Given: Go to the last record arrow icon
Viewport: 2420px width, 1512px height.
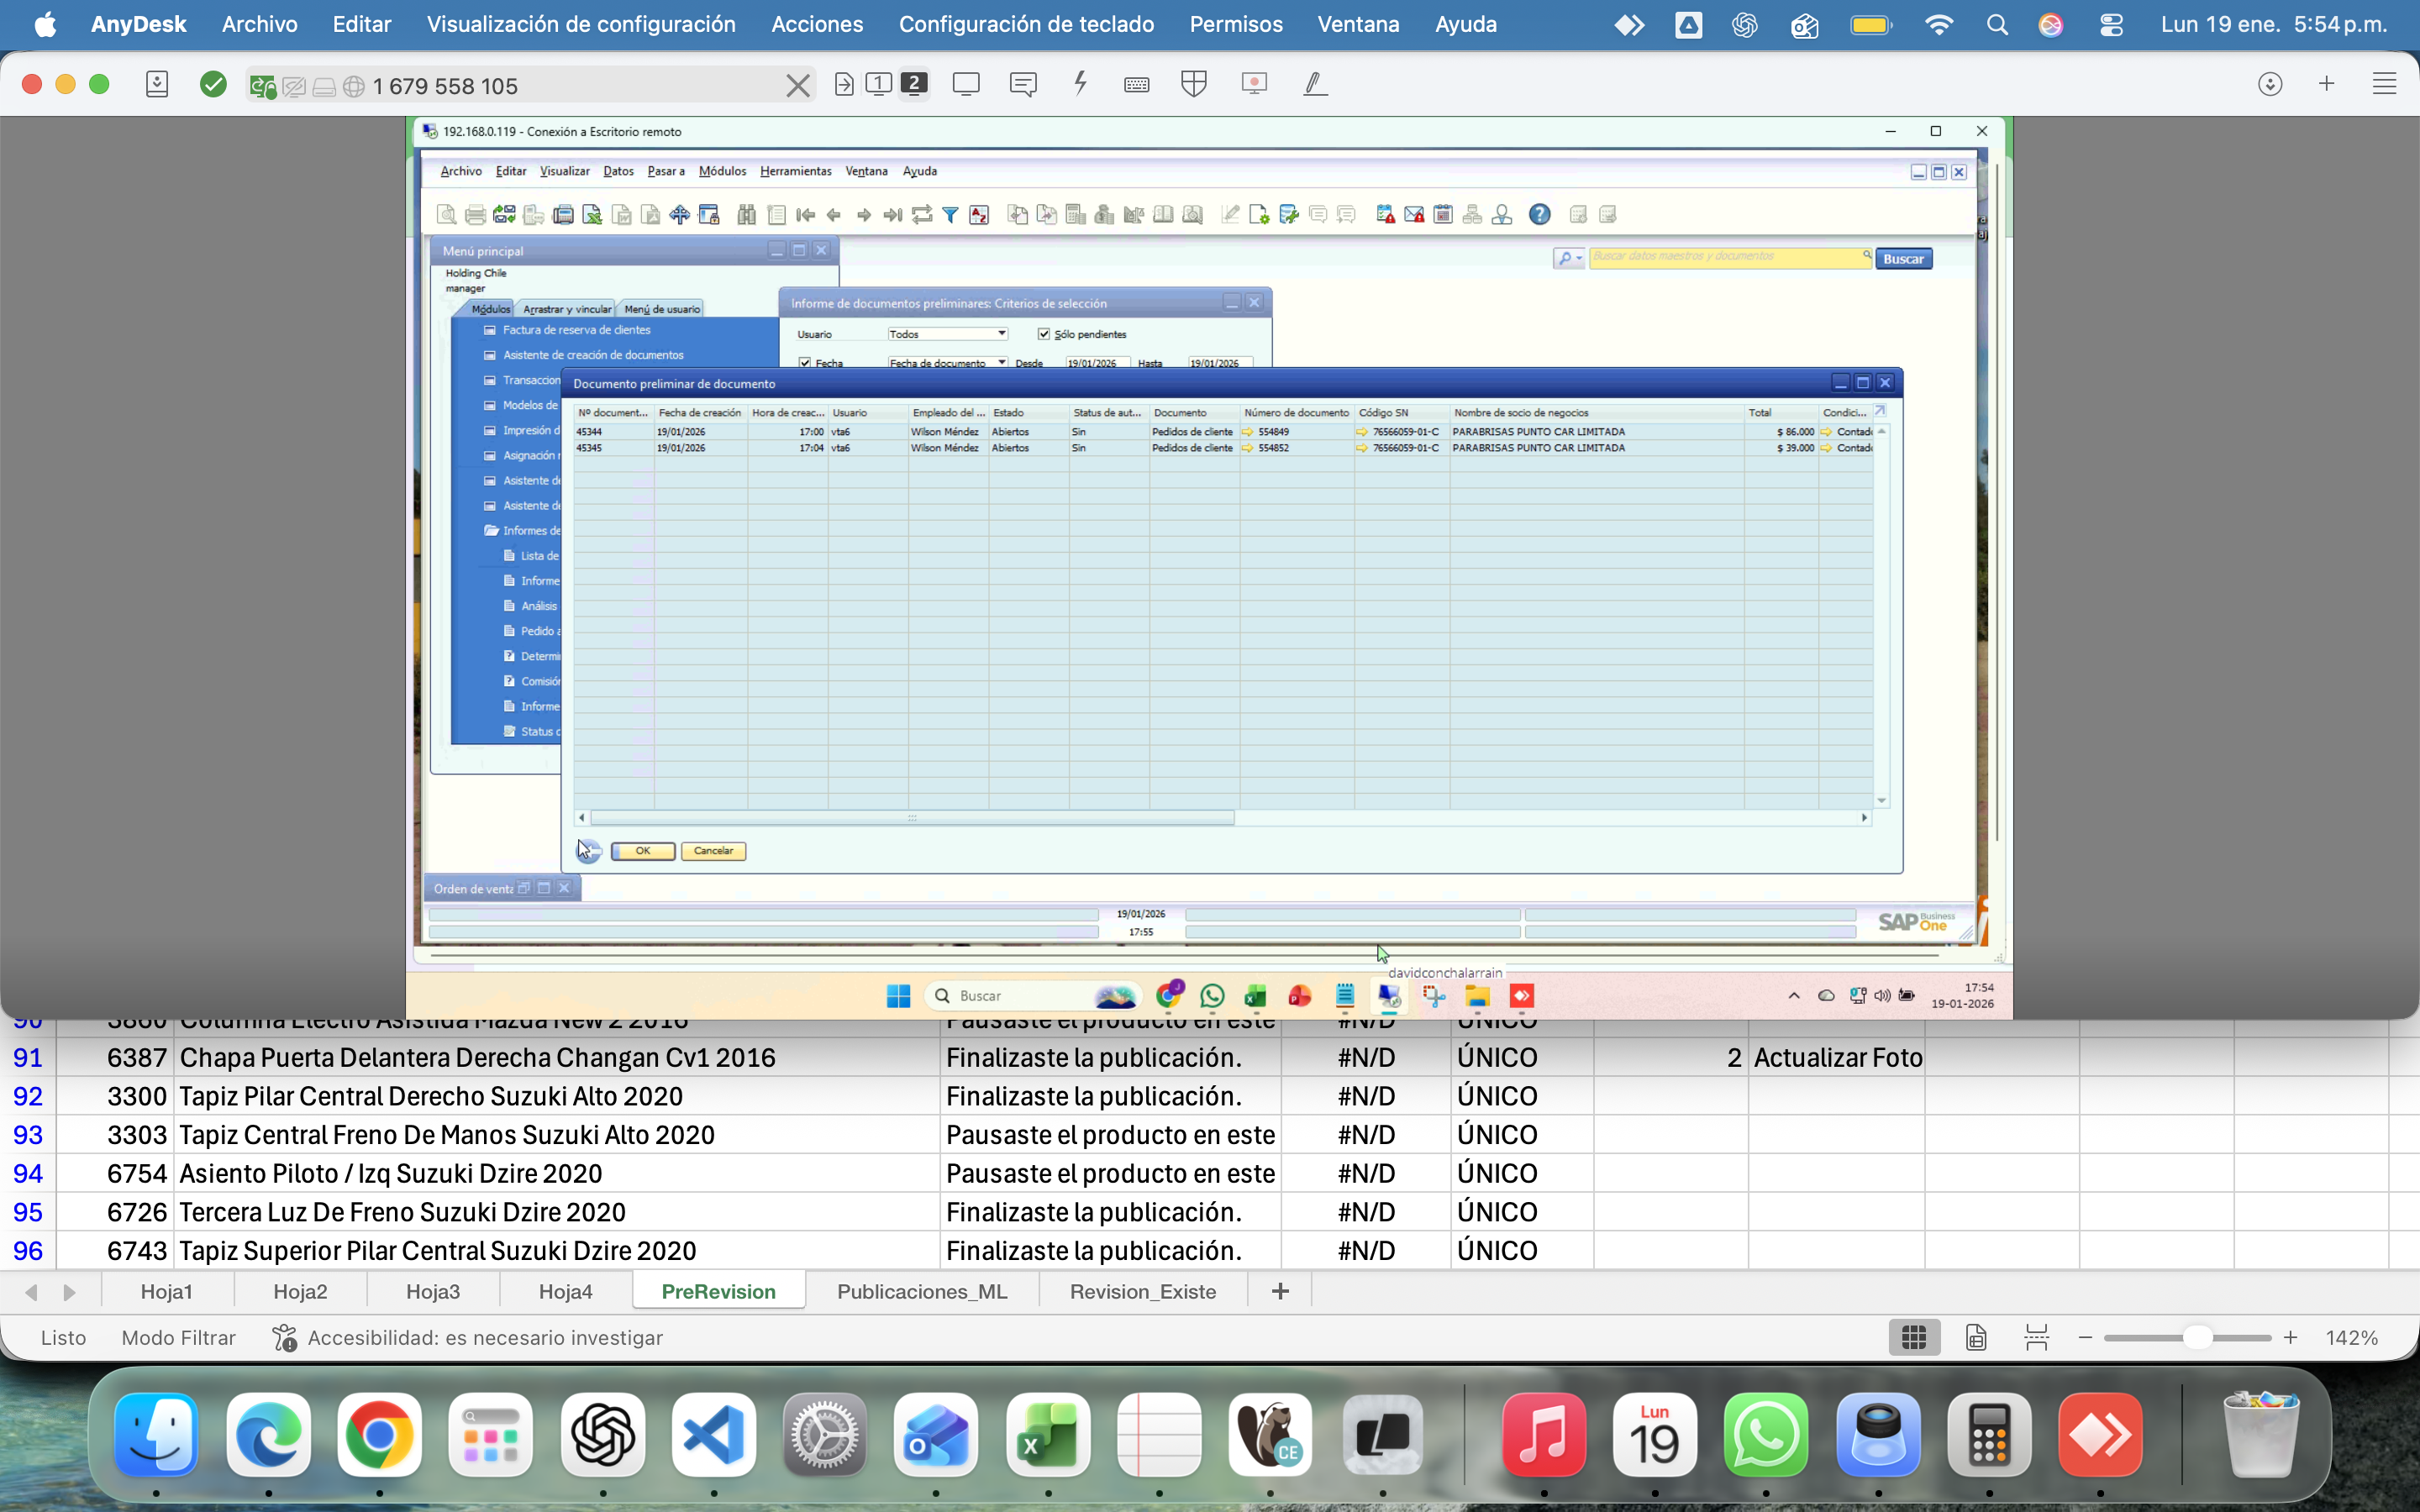Looking at the screenshot, I should click(x=892, y=214).
